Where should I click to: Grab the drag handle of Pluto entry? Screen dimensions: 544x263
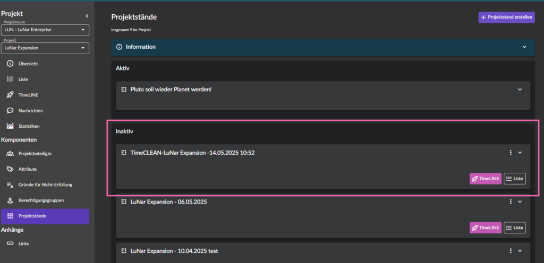point(123,89)
